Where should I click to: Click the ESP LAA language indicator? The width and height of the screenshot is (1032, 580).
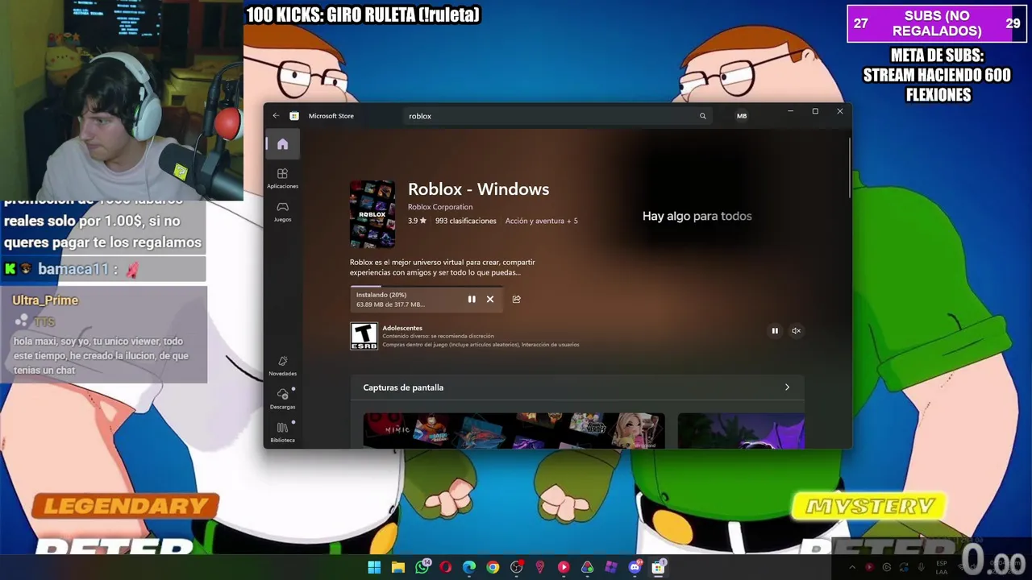942,567
